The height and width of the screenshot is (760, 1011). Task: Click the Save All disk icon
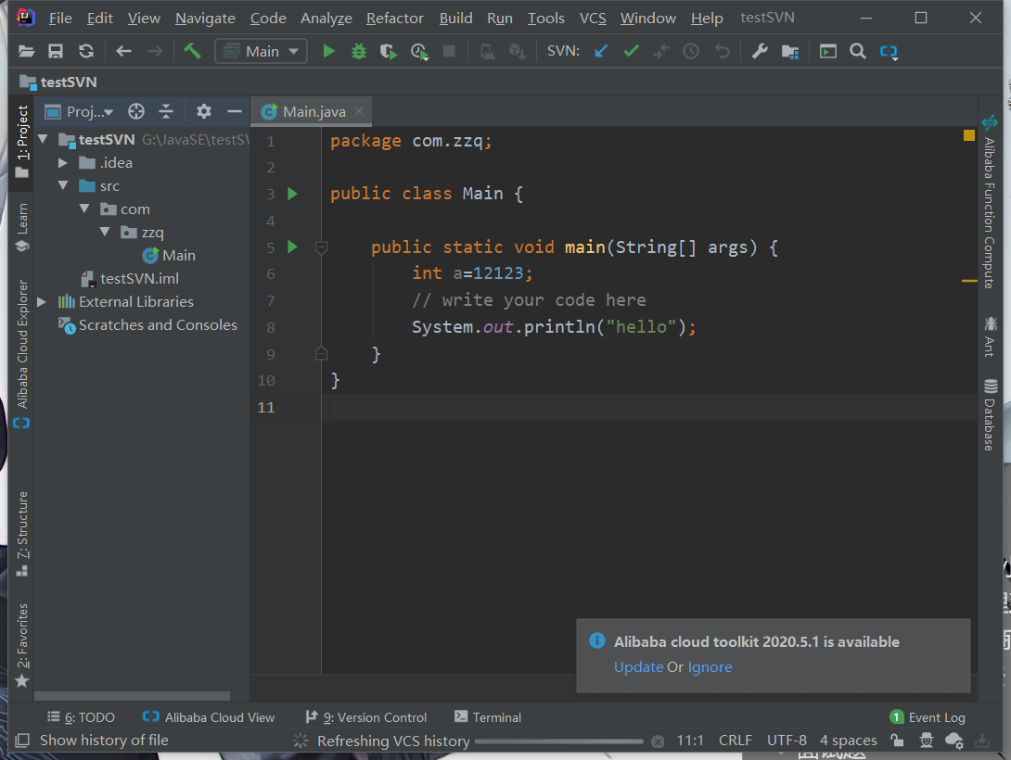click(56, 52)
